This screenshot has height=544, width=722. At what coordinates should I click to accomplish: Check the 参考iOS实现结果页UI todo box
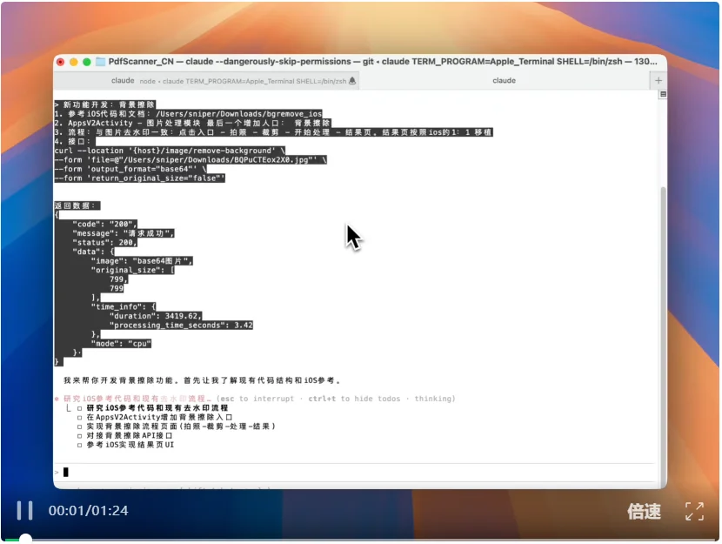click(79, 445)
